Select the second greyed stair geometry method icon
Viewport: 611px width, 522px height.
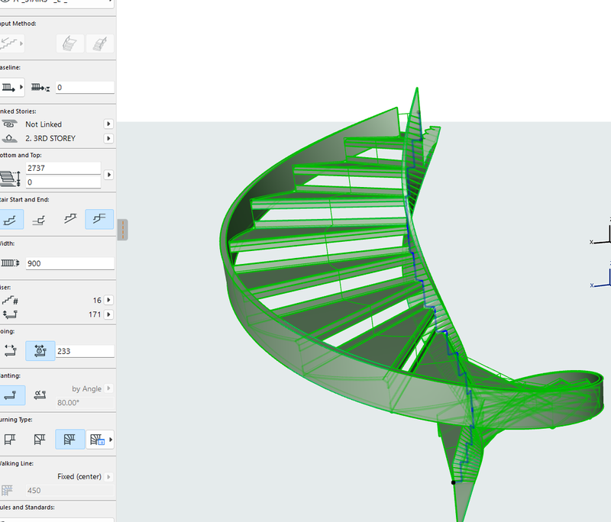(x=100, y=43)
